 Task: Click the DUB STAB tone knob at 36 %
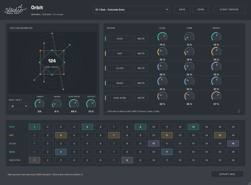point(189,96)
